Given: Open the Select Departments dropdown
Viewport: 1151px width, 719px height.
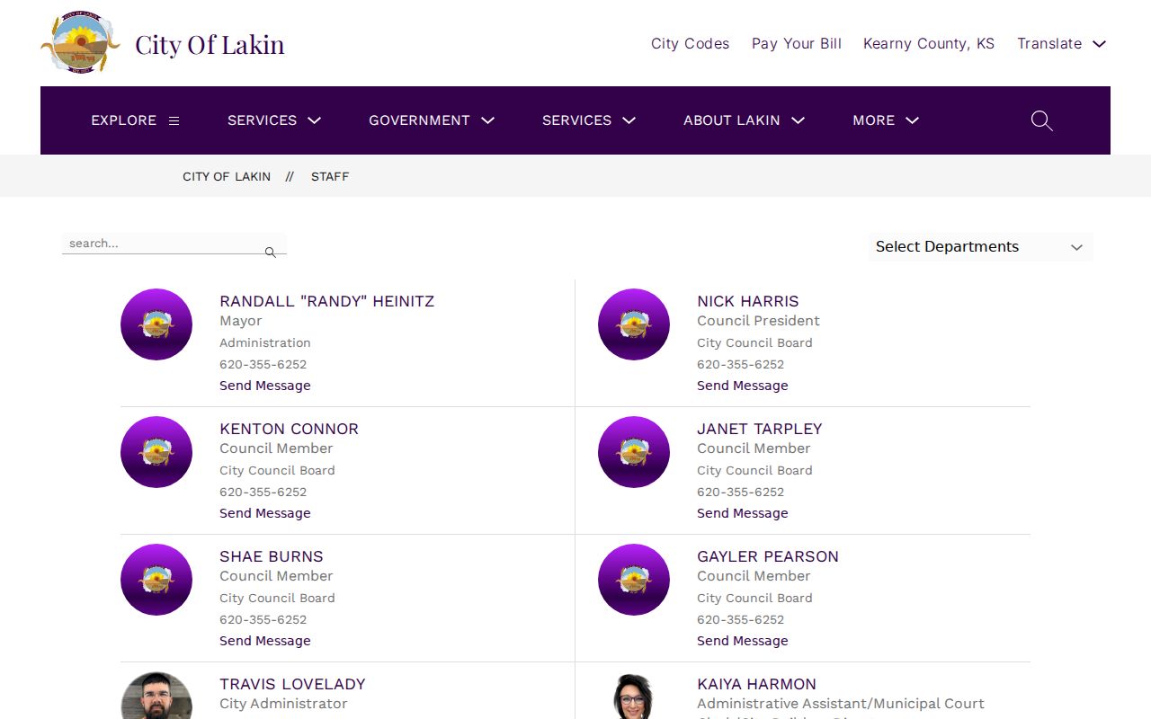Looking at the screenshot, I should (x=980, y=247).
